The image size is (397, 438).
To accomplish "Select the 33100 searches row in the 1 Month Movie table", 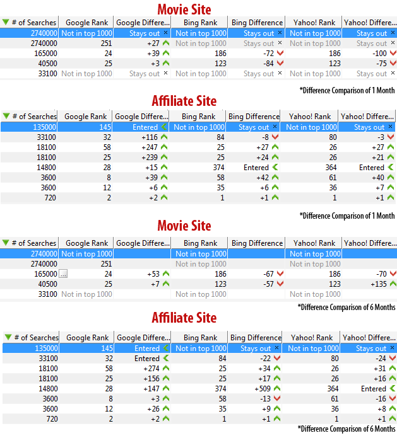I will coord(198,73).
